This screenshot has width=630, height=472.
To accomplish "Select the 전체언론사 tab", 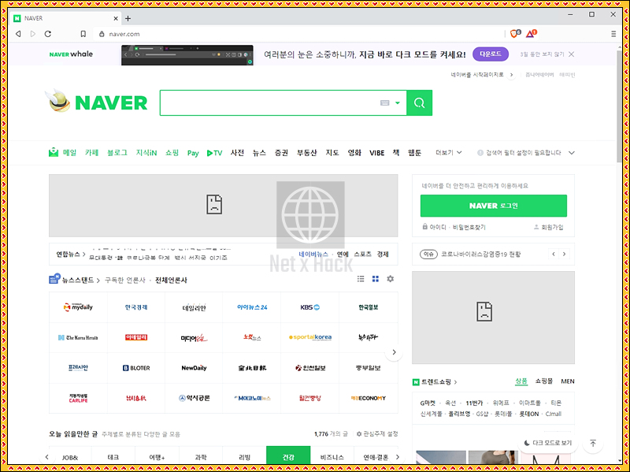I will click(x=171, y=281).
